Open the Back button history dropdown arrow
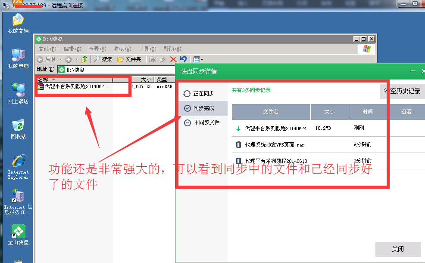The height and width of the screenshot is (263, 425). coord(60,59)
